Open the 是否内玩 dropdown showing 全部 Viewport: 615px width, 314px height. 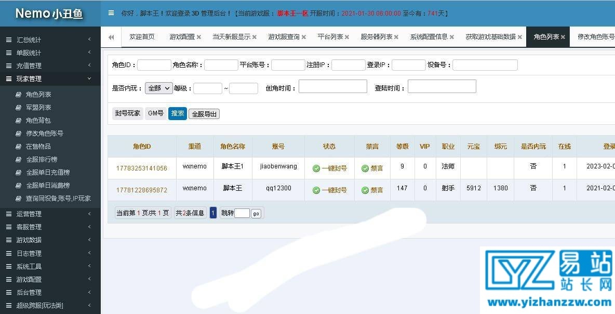(159, 88)
